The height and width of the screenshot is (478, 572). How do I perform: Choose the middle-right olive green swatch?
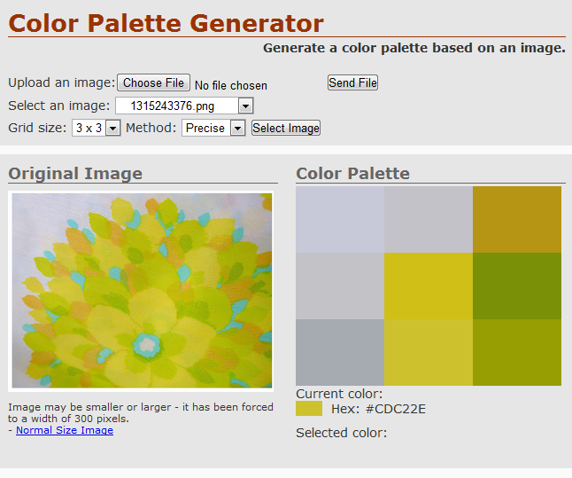click(517, 286)
